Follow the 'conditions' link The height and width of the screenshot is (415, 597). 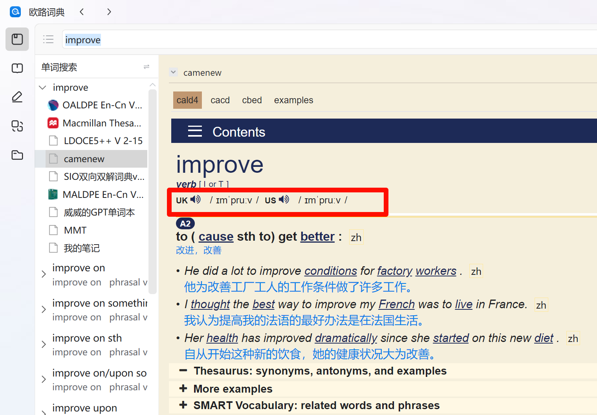click(x=331, y=271)
